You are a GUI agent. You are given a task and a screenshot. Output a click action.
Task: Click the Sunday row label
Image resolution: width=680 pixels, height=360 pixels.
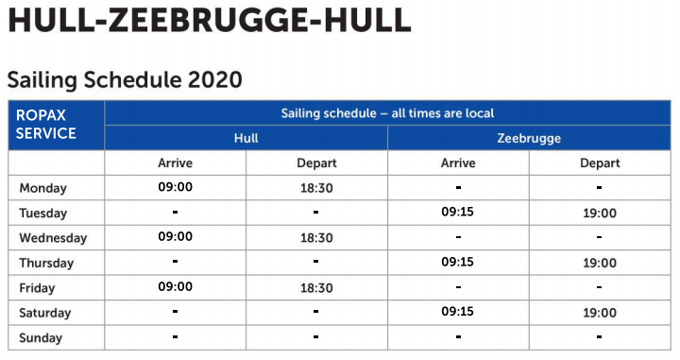coord(41,338)
